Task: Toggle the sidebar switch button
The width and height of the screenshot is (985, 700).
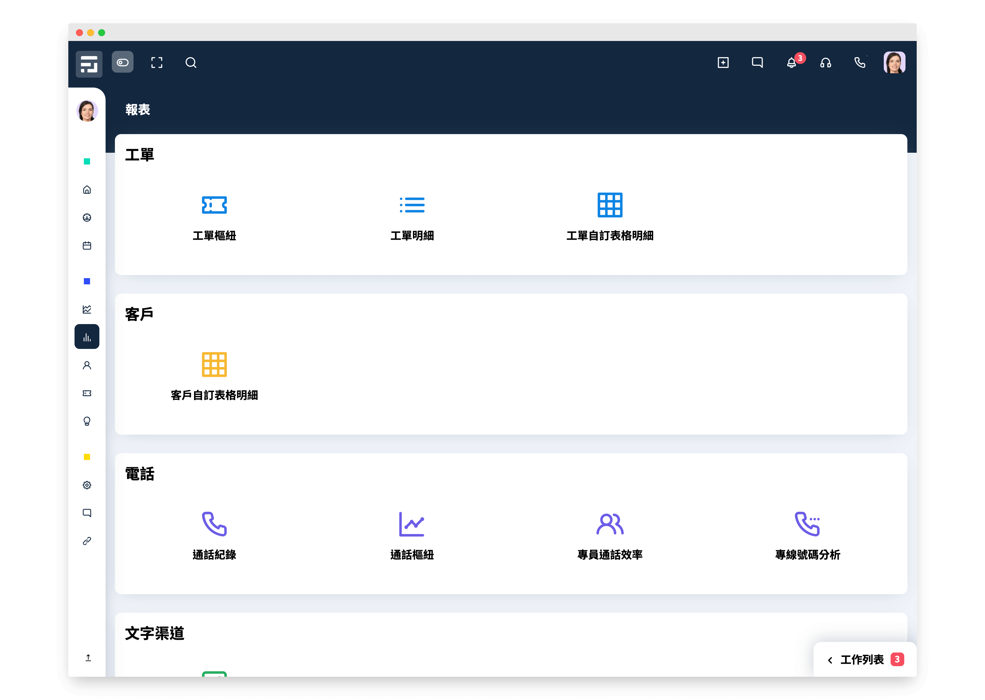Action: click(x=122, y=62)
